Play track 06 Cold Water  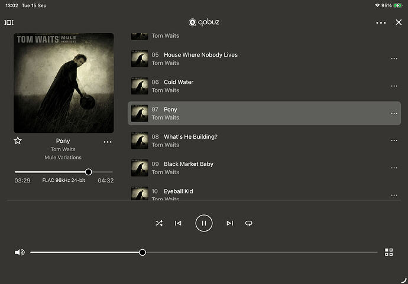264,86
